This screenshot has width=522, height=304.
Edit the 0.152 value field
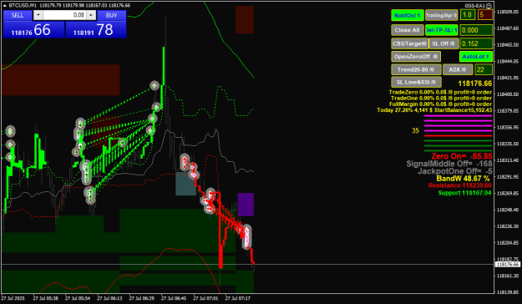(x=476, y=43)
